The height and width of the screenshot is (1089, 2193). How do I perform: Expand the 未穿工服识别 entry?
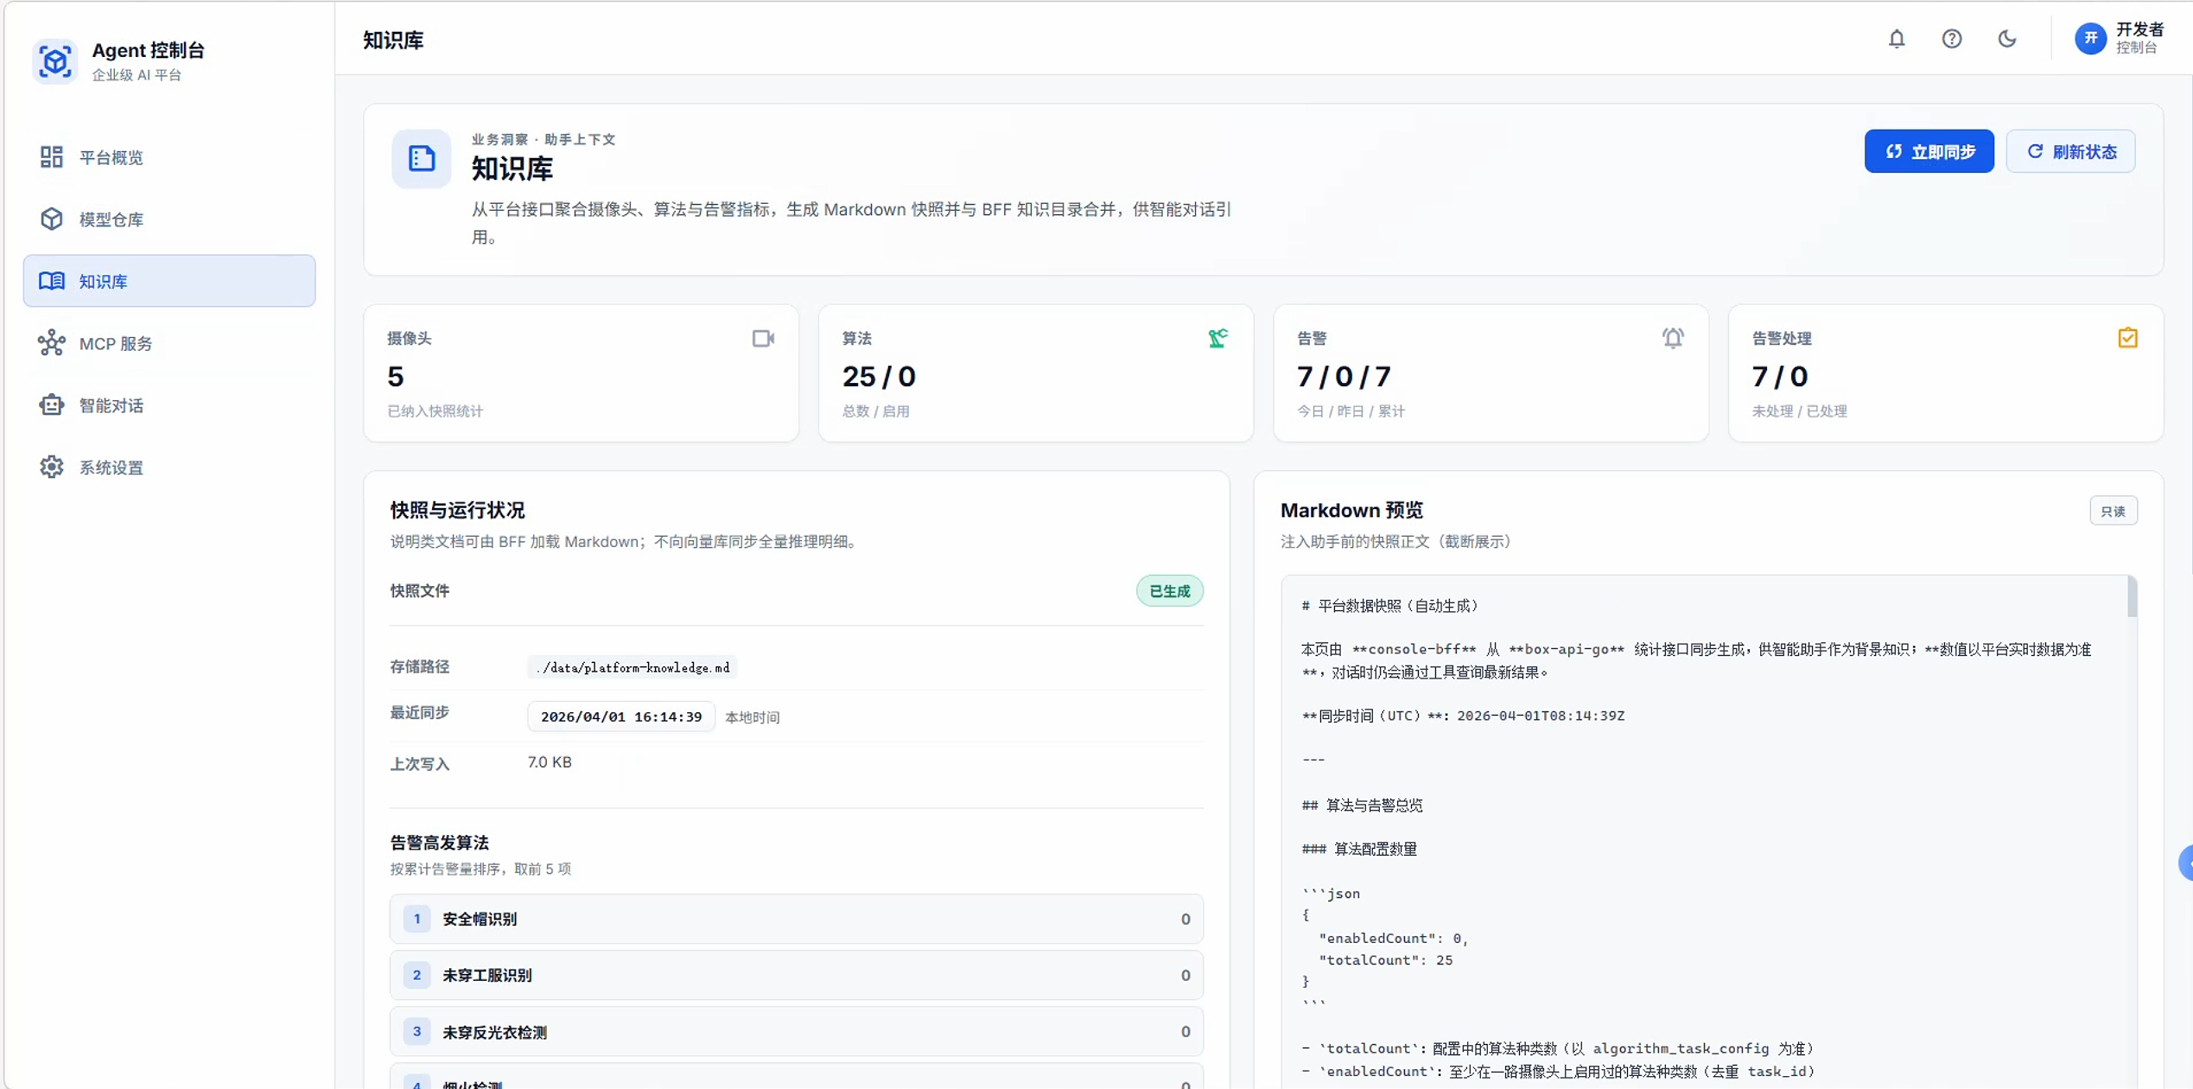795,975
